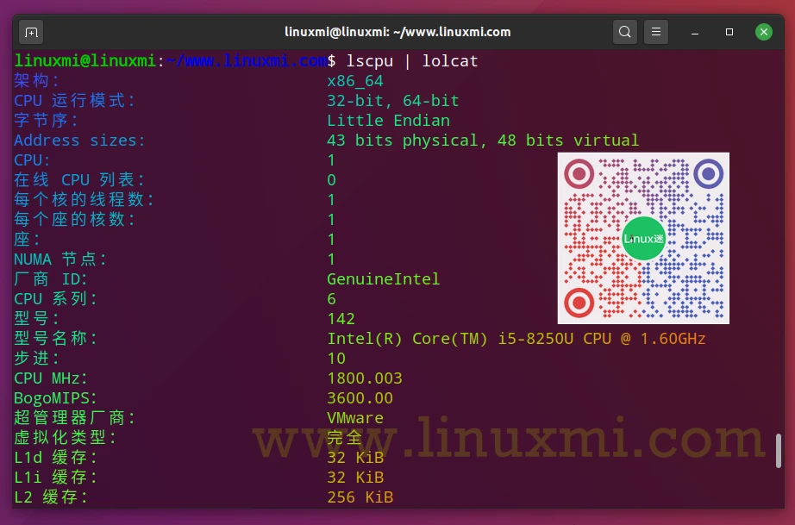Click '43 bits physical, 48 bits virtual'
The image size is (795, 525).
point(483,141)
